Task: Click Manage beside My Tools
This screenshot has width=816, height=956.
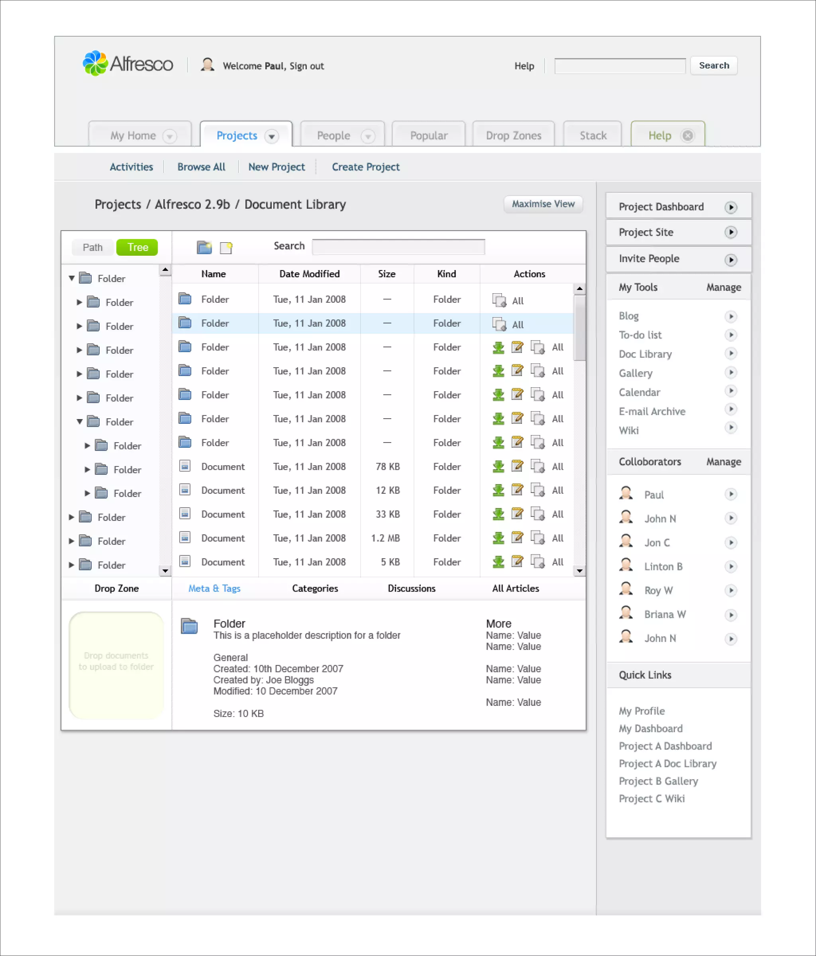Action: [x=724, y=287]
